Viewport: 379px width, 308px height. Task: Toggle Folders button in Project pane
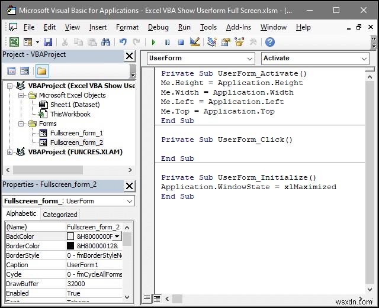coord(42,71)
